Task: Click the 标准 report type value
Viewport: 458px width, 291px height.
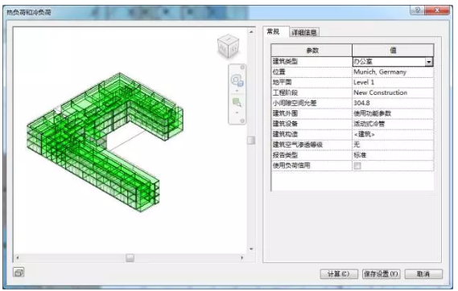Action: [x=393, y=155]
